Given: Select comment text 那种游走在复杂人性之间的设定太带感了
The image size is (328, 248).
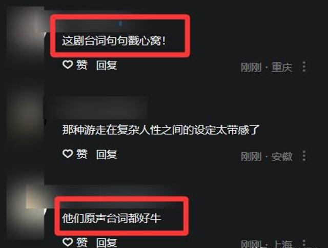Looking at the screenshot, I should coord(161,130).
